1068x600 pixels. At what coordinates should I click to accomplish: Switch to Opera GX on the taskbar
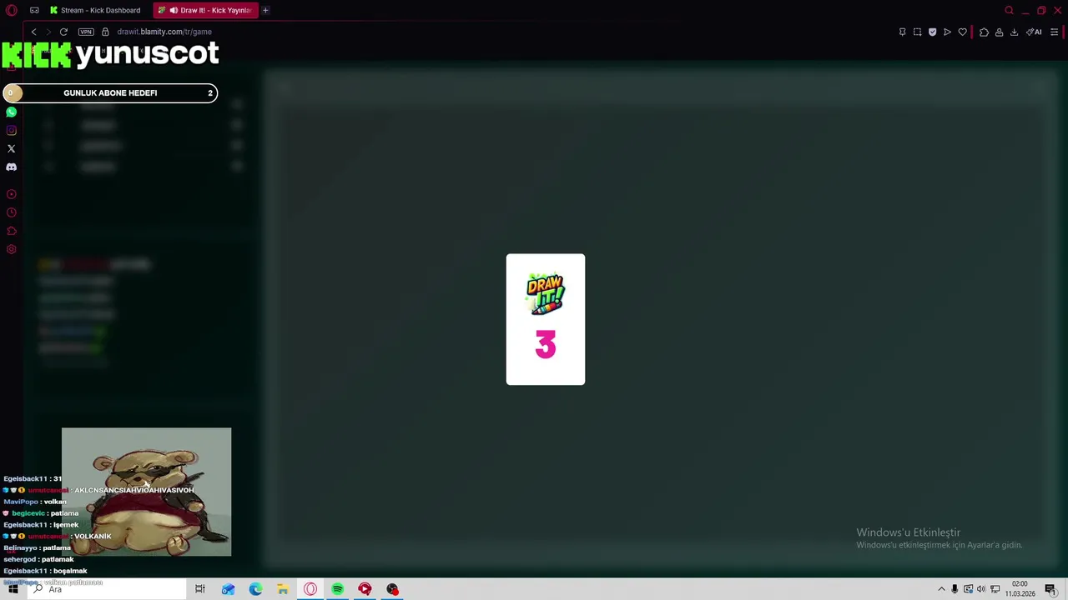(310, 589)
